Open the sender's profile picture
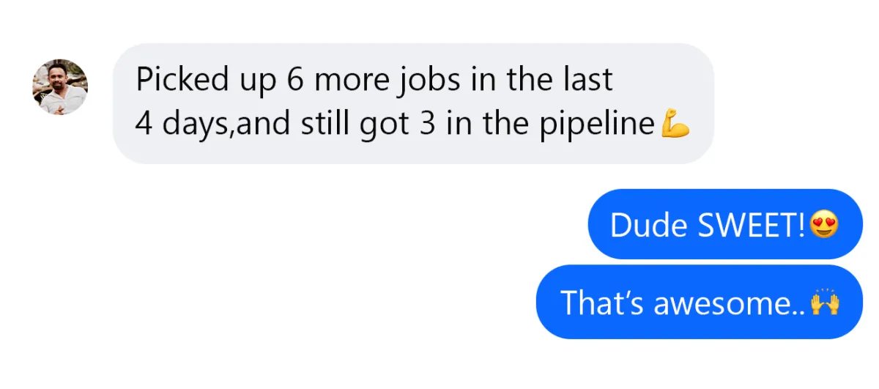The image size is (879, 389). [x=60, y=87]
